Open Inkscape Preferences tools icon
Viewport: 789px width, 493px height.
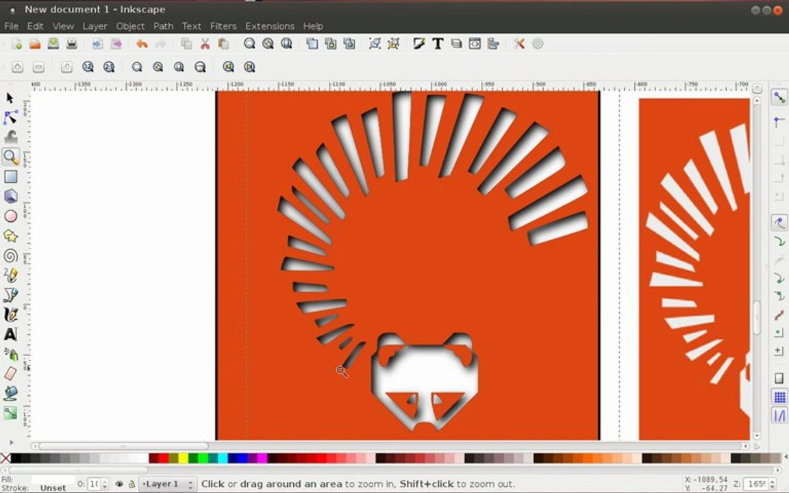pos(518,44)
